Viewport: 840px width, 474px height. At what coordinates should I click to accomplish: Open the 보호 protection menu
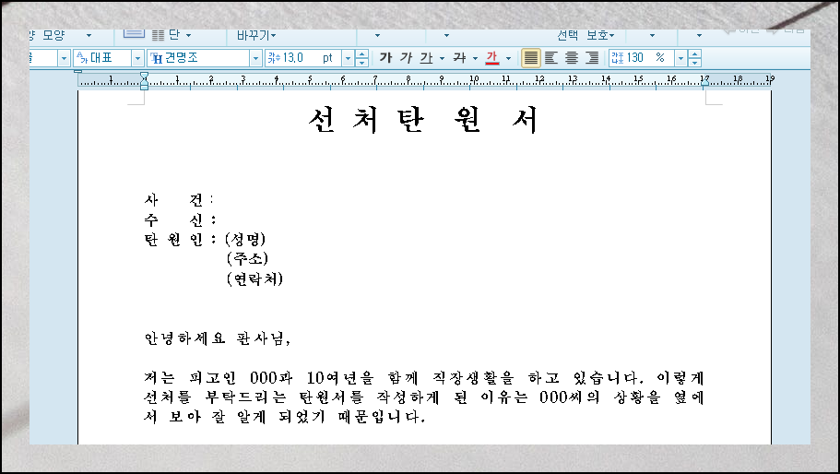(600, 35)
